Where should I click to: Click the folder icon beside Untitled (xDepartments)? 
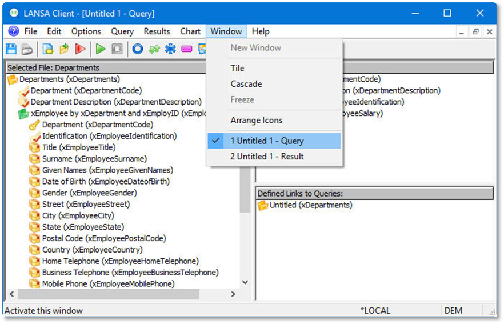(263, 205)
